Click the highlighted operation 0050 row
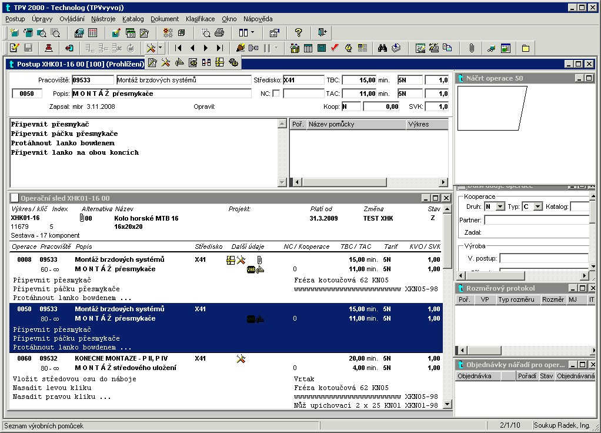This screenshot has height=433, width=601. coord(226,328)
